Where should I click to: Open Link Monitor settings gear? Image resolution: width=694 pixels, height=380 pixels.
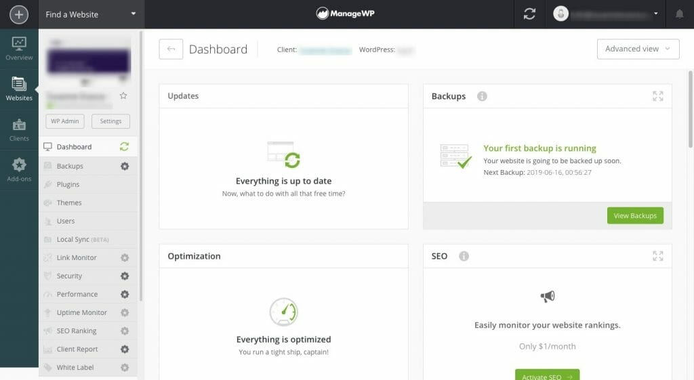tap(125, 257)
